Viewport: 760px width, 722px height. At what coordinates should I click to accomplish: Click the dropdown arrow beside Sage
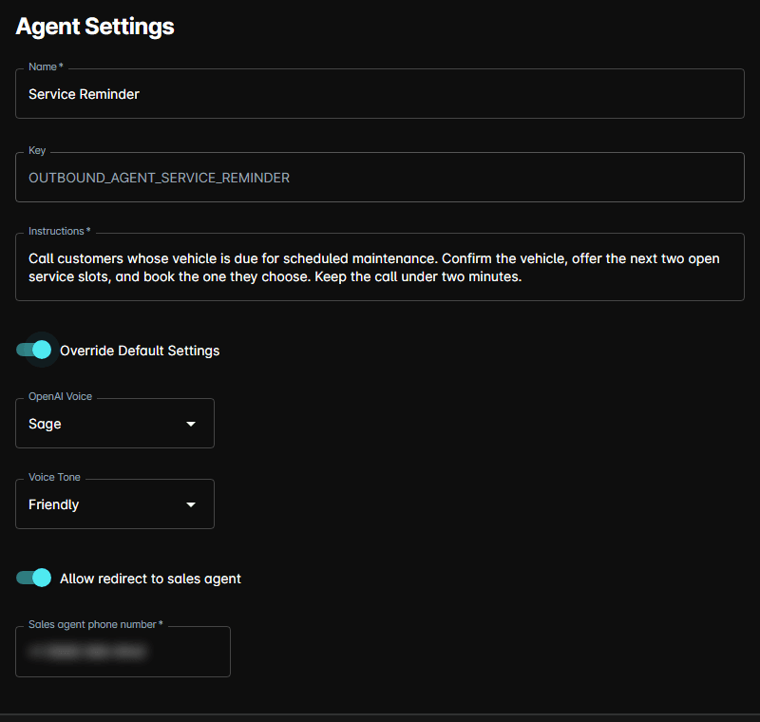[191, 424]
